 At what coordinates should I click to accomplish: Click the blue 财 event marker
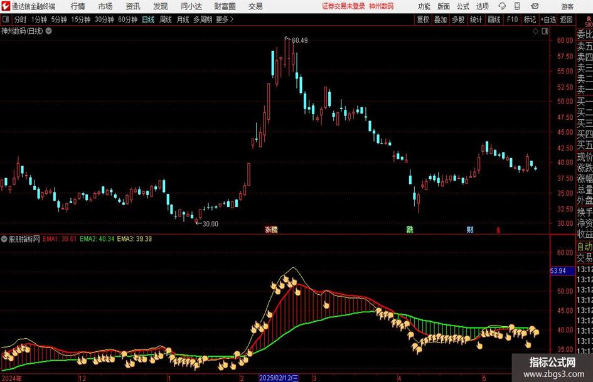[x=470, y=229]
